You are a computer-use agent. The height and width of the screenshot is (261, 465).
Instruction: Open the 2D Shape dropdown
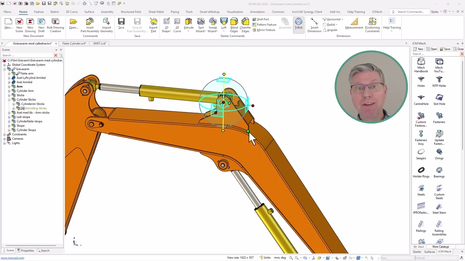(166, 29)
